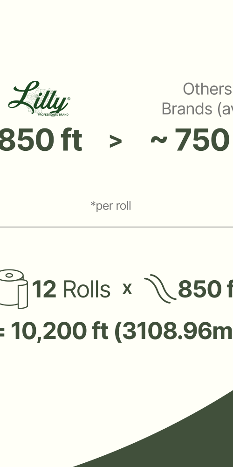
Task: Click the 3108.96m metric conversion text
Action: click(x=178, y=331)
